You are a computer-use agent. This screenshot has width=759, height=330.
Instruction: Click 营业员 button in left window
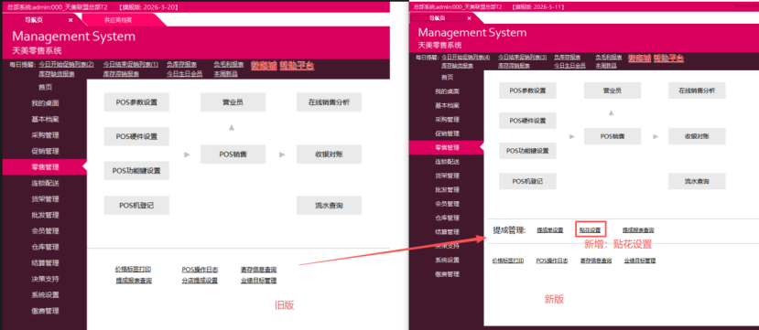pyautogui.click(x=233, y=102)
